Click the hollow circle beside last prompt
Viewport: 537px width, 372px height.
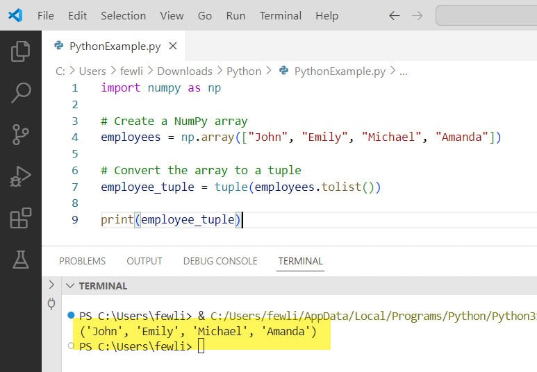coord(71,346)
